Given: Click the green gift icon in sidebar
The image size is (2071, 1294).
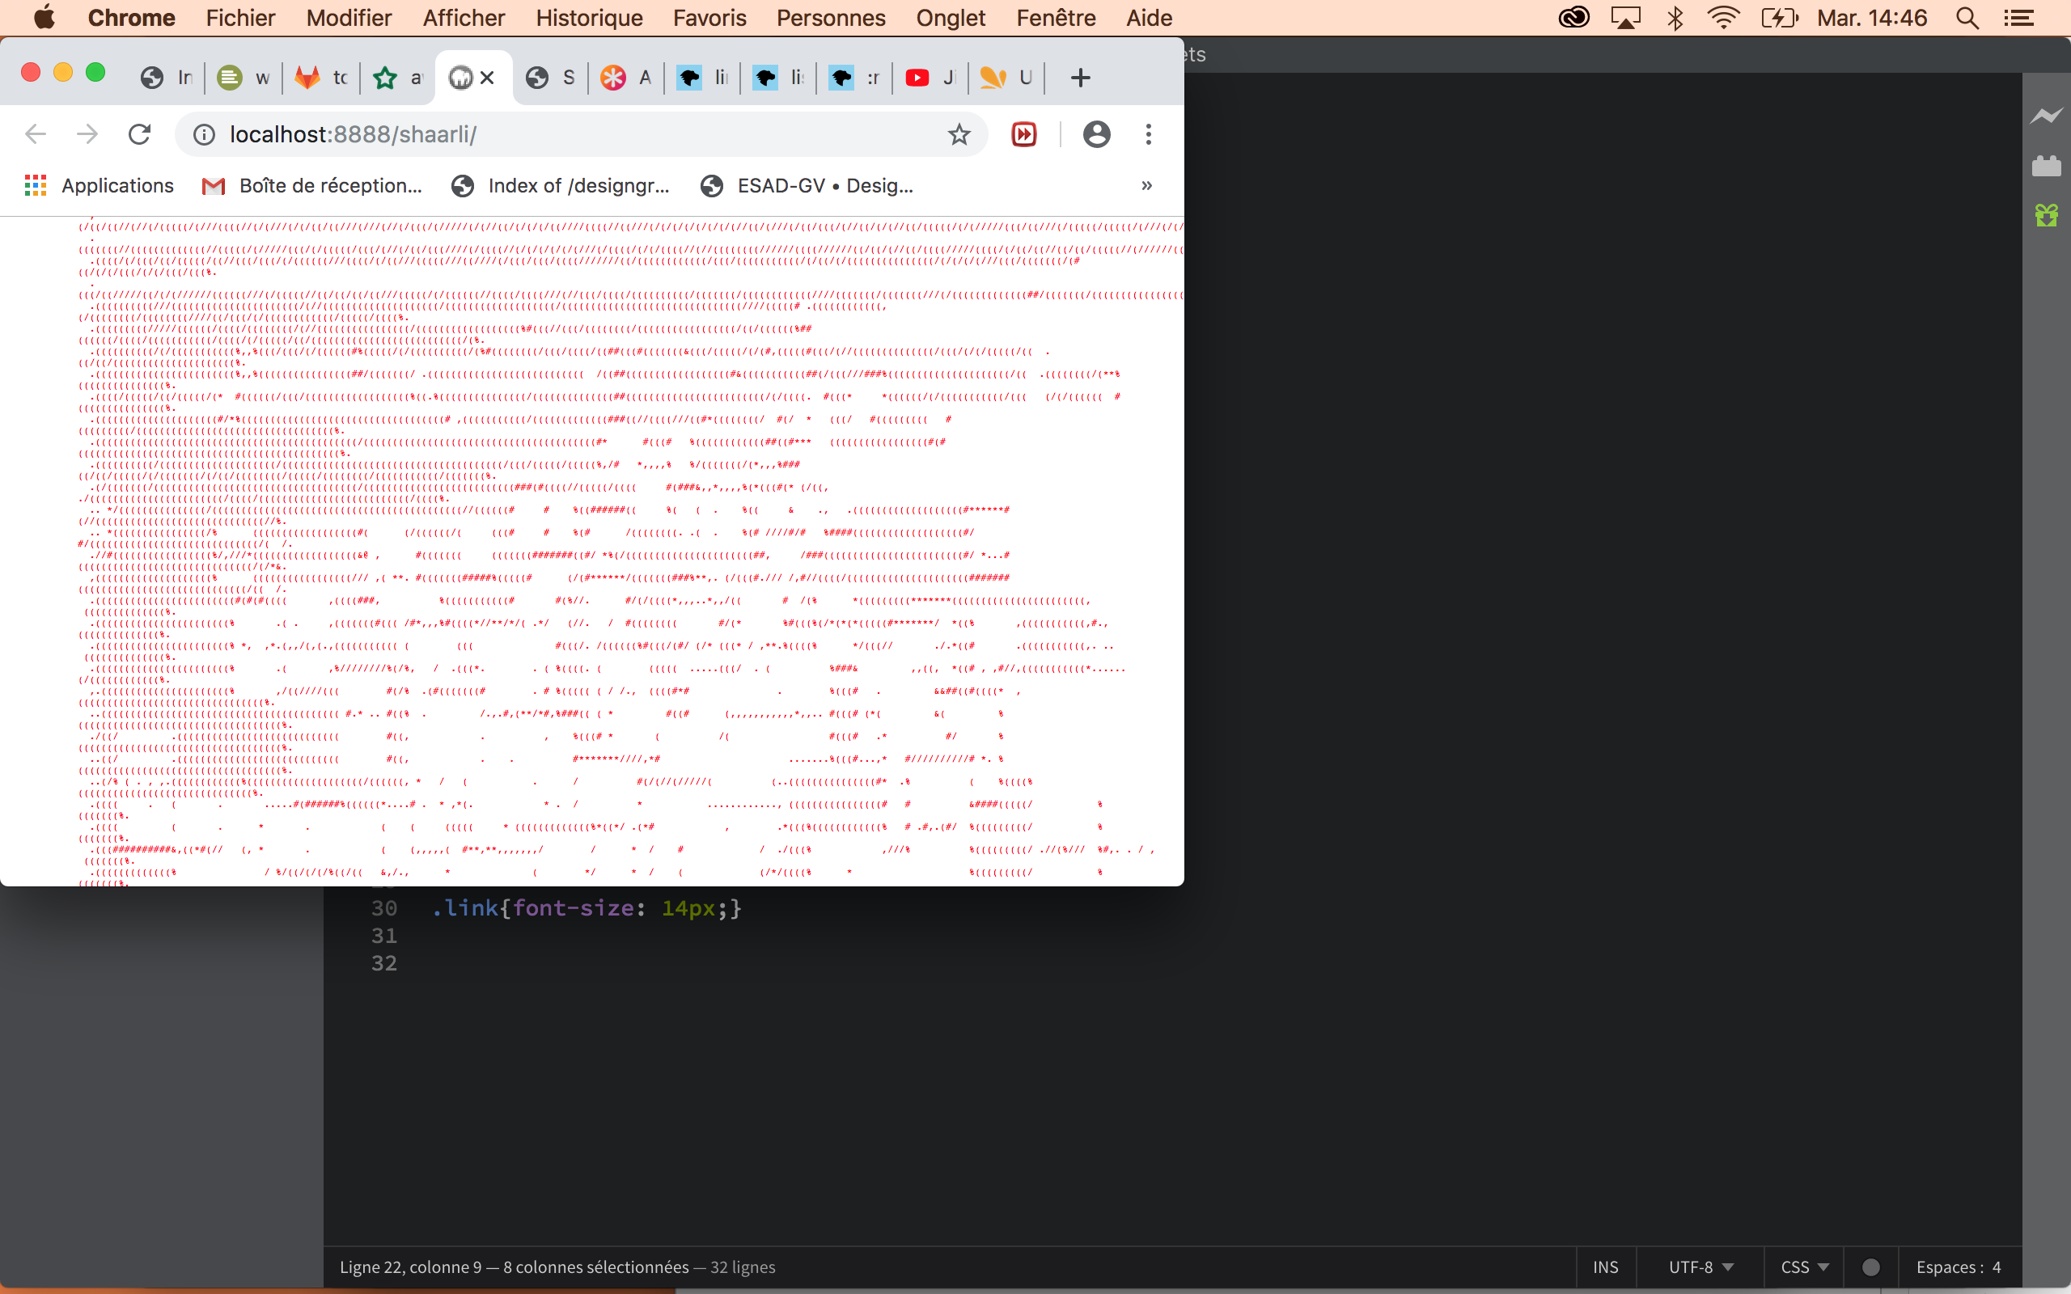Looking at the screenshot, I should point(2046,215).
